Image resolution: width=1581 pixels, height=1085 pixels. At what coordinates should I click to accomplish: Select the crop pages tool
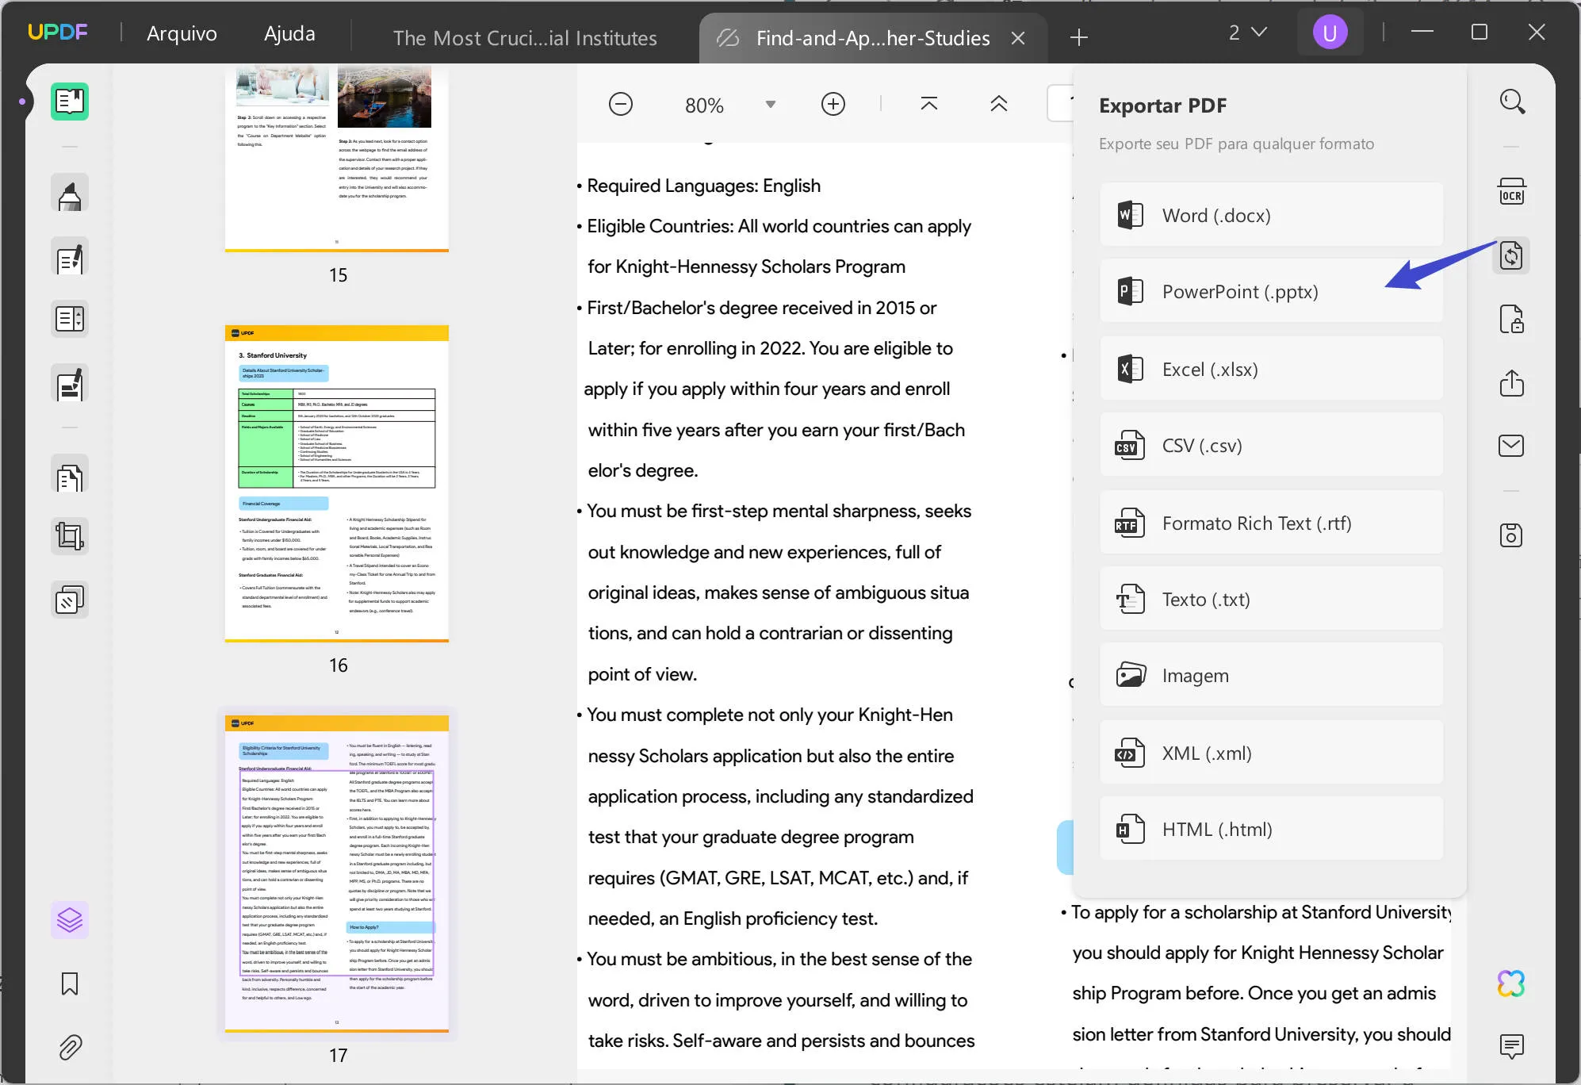[70, 535]
